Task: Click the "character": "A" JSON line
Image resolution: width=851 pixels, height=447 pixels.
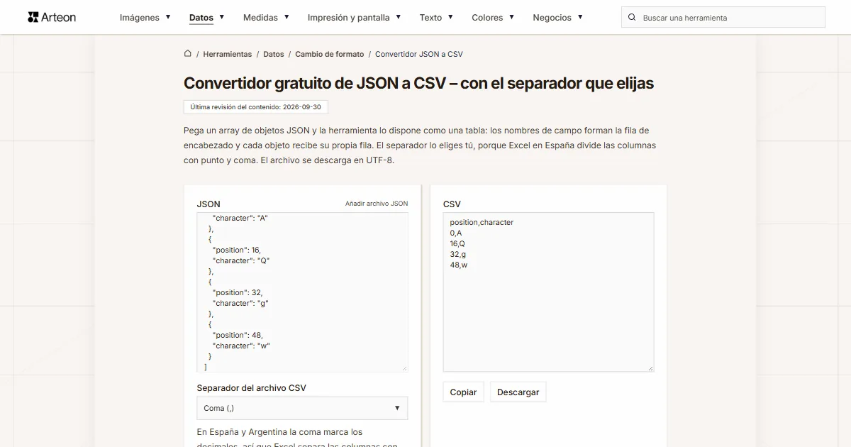Action: (x=240, y=218)
